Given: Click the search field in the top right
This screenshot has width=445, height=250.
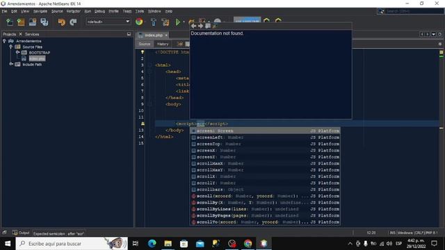Looking at the screenshot, I should tap(410, 11).
